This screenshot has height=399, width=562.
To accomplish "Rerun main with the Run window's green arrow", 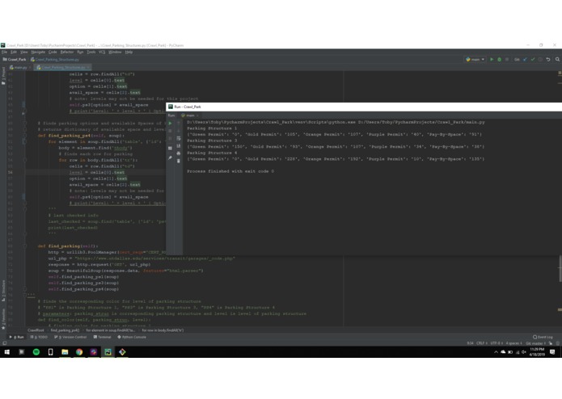I will pos(171,123).
